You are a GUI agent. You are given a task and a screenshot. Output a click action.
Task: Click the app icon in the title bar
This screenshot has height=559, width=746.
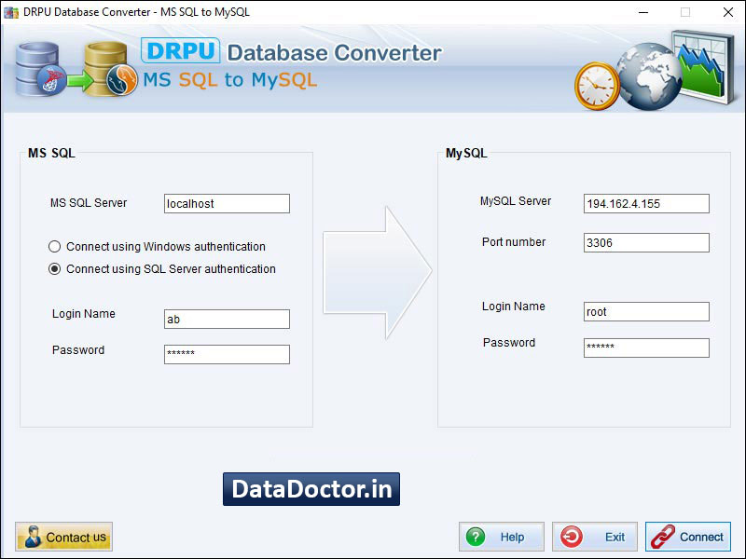tap(9, 12)
